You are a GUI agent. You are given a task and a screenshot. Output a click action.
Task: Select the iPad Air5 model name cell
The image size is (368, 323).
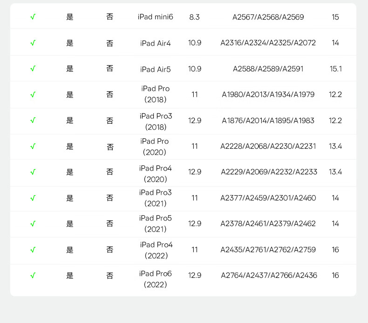tap(155, 69)
